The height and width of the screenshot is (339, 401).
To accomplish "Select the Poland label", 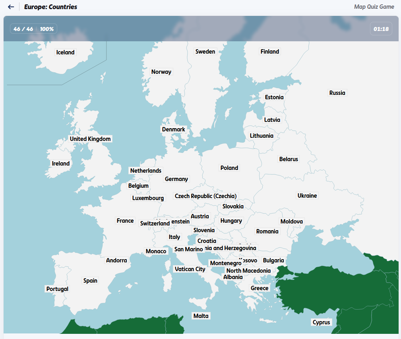I will tap(229, 168).
